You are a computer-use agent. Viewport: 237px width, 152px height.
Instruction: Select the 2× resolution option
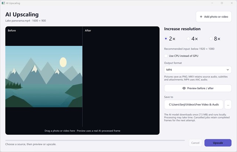tap(170, 39)
